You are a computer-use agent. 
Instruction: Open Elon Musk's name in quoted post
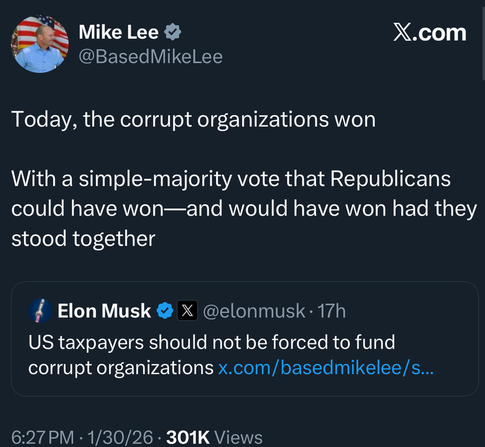tap(104, 311)
